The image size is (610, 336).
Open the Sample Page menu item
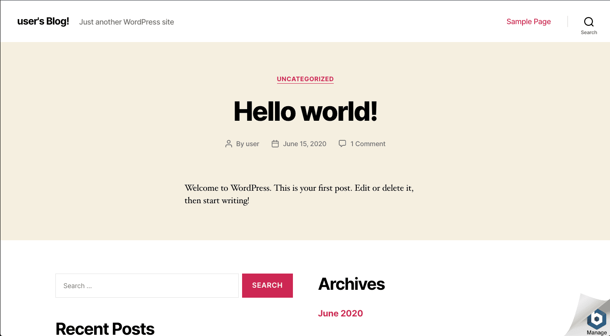pos(529,22)
